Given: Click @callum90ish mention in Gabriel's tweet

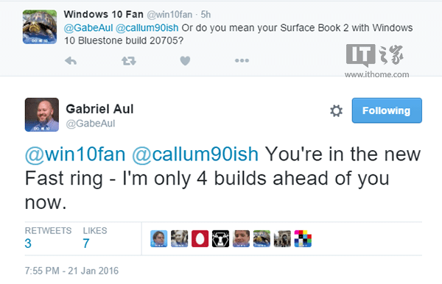Looking at the screenshot, I should click(195, 155).
